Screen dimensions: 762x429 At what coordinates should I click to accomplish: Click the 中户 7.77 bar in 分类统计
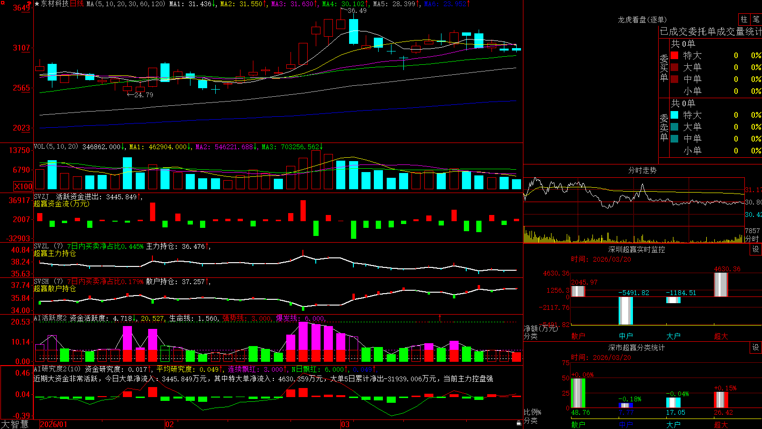click(626, 406)
